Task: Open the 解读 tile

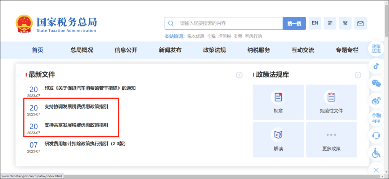Action: pos(278,140)
